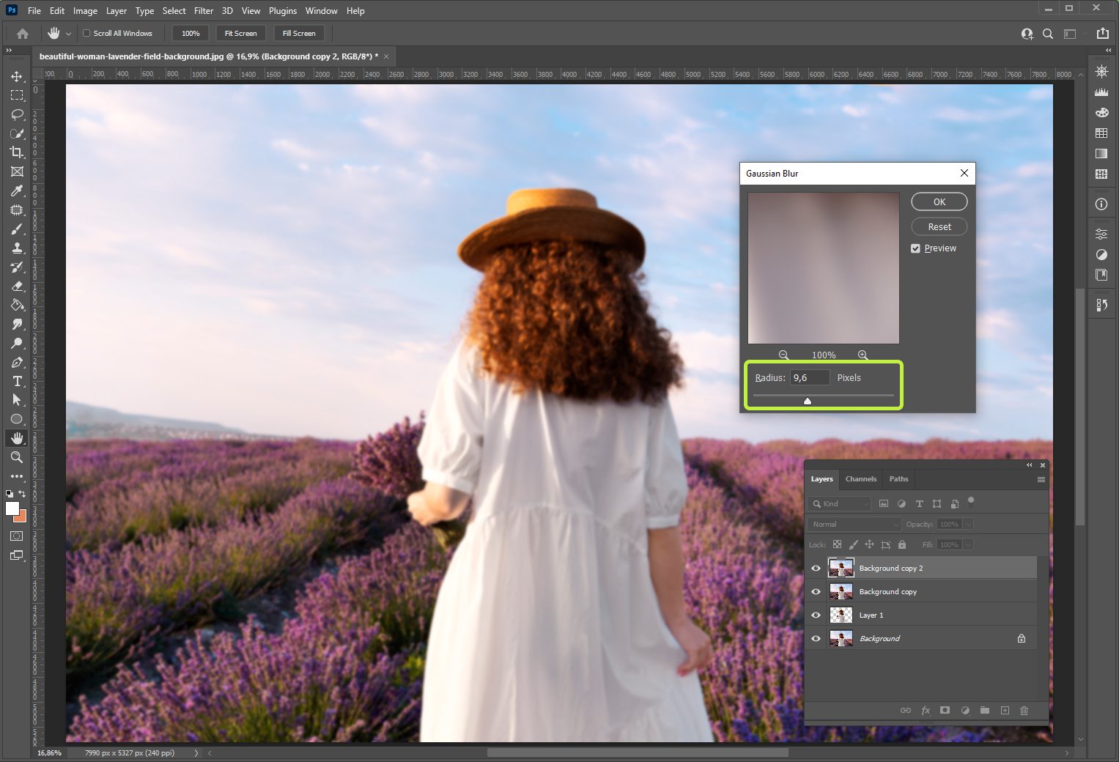
Task: Zoom out the Gaussian Blur preview
Action: (783, 355)
